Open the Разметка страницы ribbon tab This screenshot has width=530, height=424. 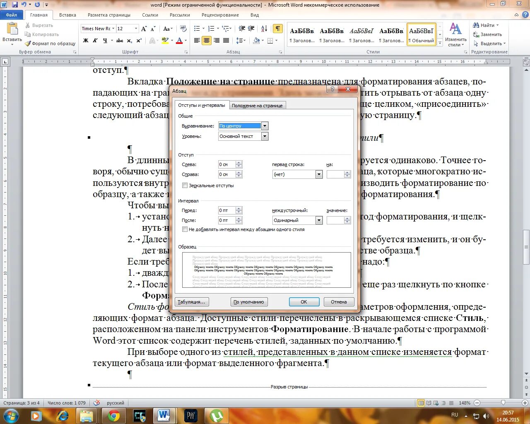tap(109, 15)
